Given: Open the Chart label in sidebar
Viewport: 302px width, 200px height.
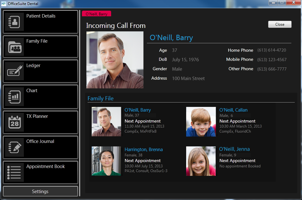Looking at the screenshot, I should [32, 91].
